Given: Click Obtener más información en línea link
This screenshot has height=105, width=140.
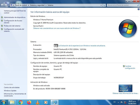Looking at the screenshot, I should pyautogui.click(x=125, y=93).
